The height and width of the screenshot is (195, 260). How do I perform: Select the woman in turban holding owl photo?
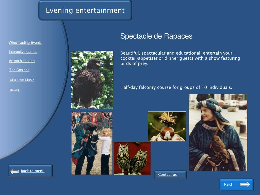tap(218, 133)
